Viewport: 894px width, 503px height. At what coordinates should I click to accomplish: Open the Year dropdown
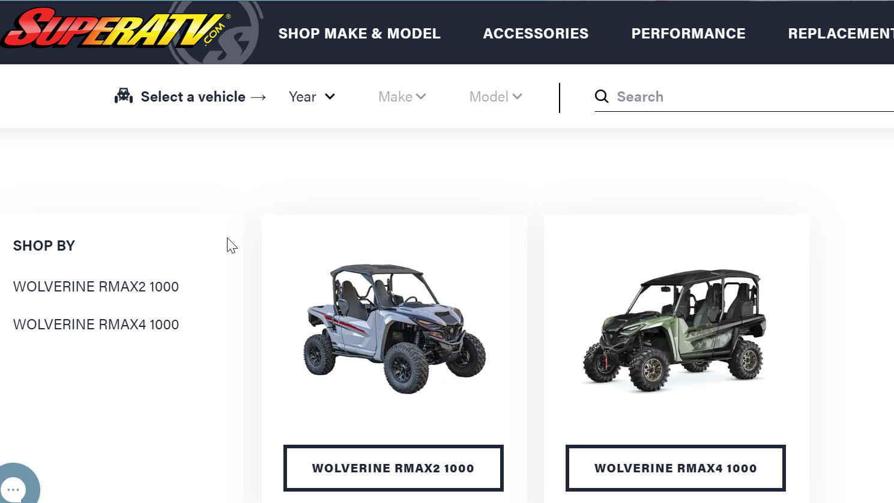(x=312, y=97)
